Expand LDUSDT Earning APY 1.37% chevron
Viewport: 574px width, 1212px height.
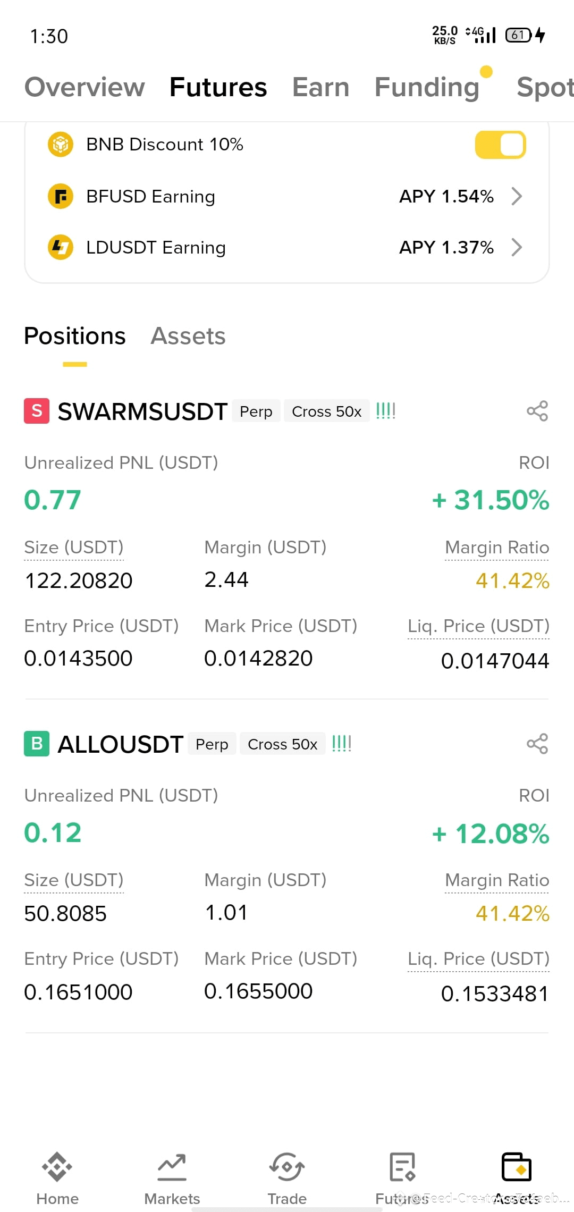pos(517,247)
